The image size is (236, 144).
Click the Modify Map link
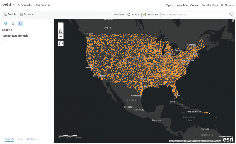pos(210,5)
